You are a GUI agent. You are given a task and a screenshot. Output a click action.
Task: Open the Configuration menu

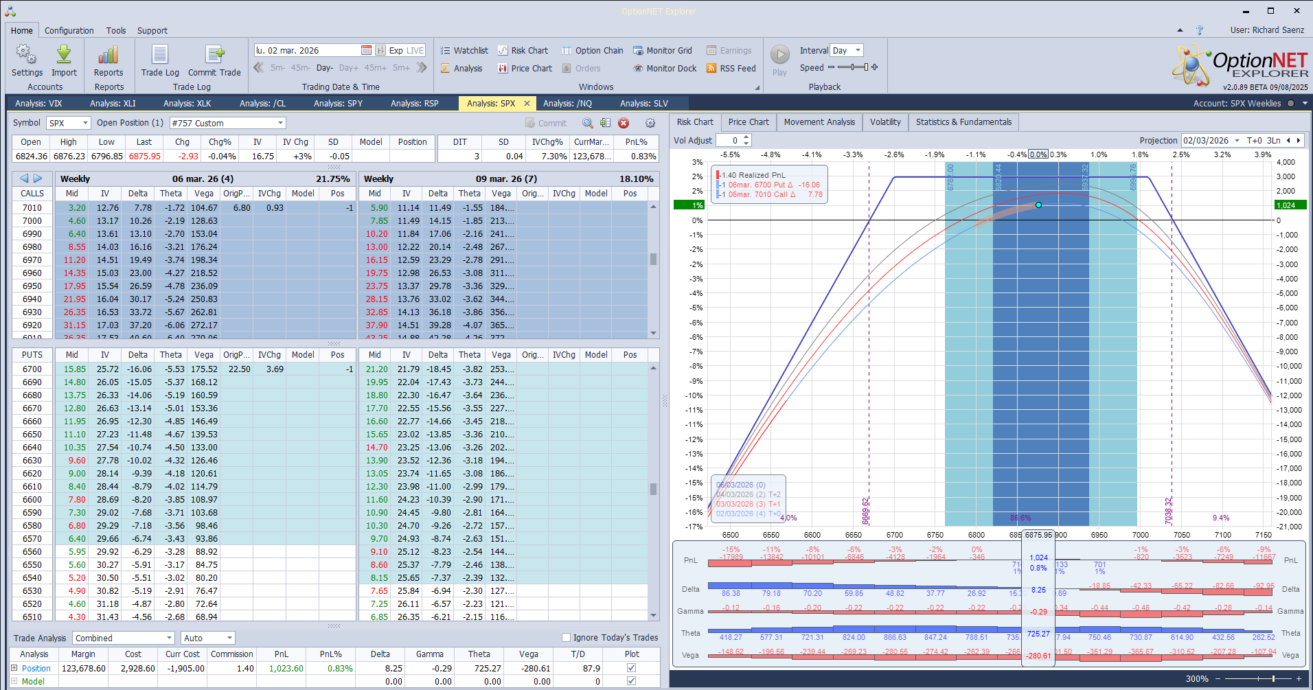coord(69,31)
